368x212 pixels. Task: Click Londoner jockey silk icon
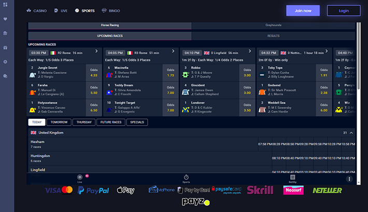click(x=186, y=110)
